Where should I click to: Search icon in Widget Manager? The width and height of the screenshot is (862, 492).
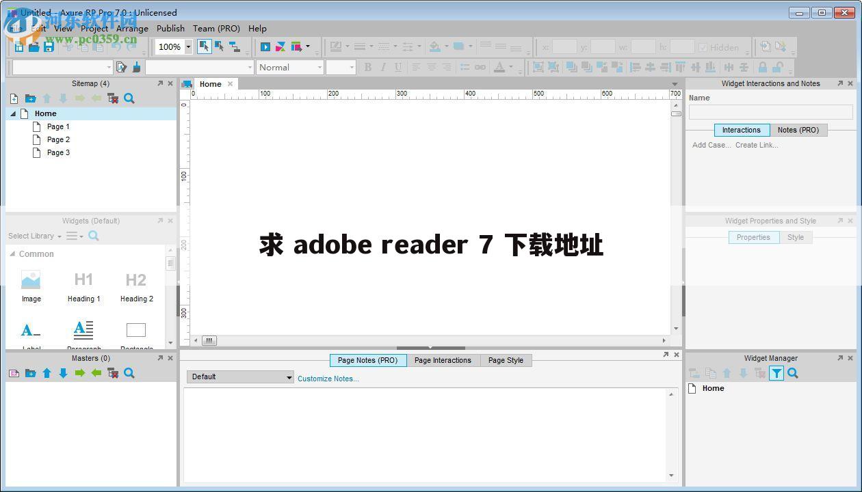793,373
